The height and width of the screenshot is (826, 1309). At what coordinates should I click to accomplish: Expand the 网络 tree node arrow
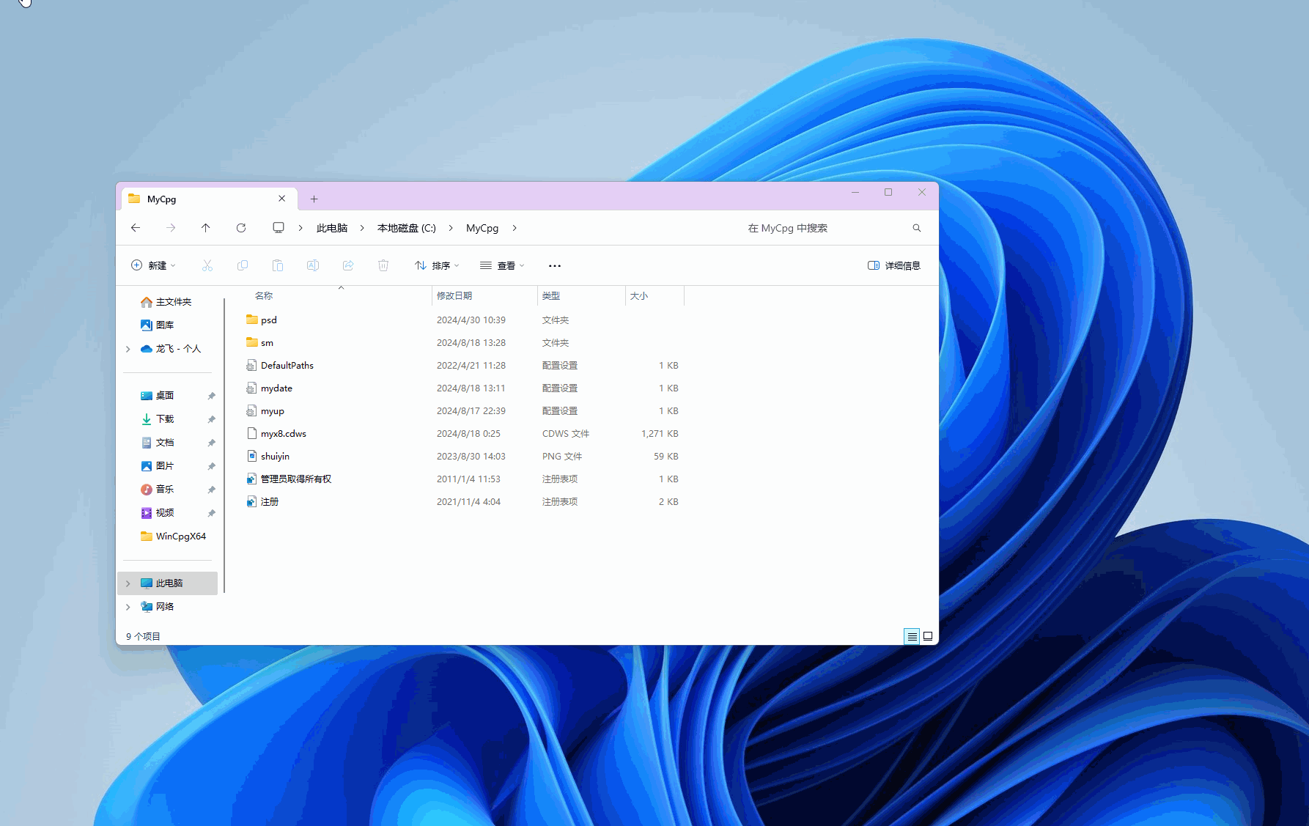128,607
